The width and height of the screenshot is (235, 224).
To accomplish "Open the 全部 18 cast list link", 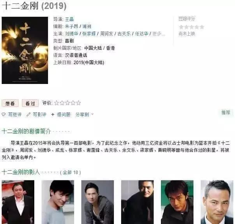I will [71, 172].
